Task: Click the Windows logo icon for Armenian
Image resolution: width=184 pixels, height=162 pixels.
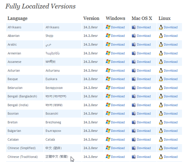Action: point(108,53)
